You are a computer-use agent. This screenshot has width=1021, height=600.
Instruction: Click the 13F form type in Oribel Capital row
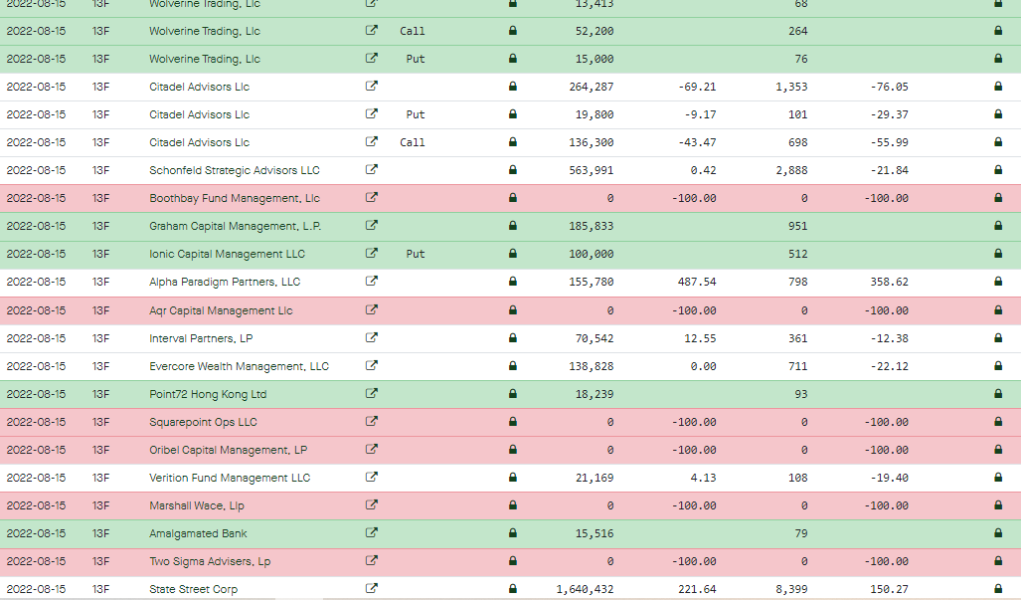[x=100, y=450]
